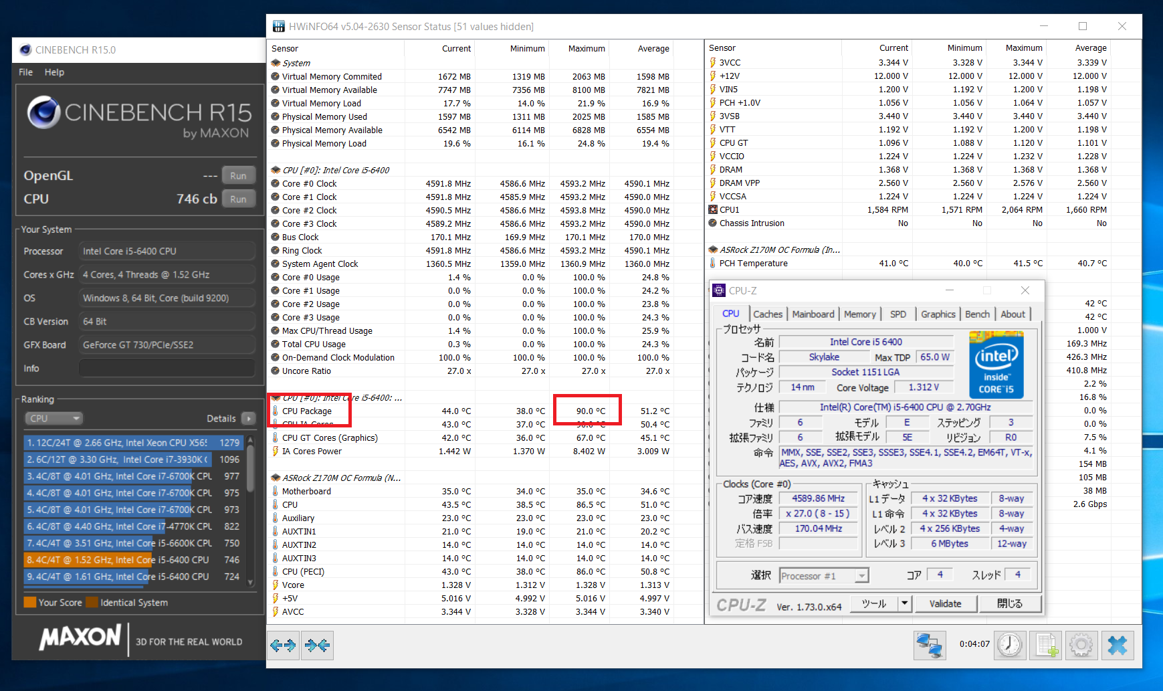This screenshot has height=691, width=1163.
Task: Click the blue X close sensors icon
Action: point(1117,646)
